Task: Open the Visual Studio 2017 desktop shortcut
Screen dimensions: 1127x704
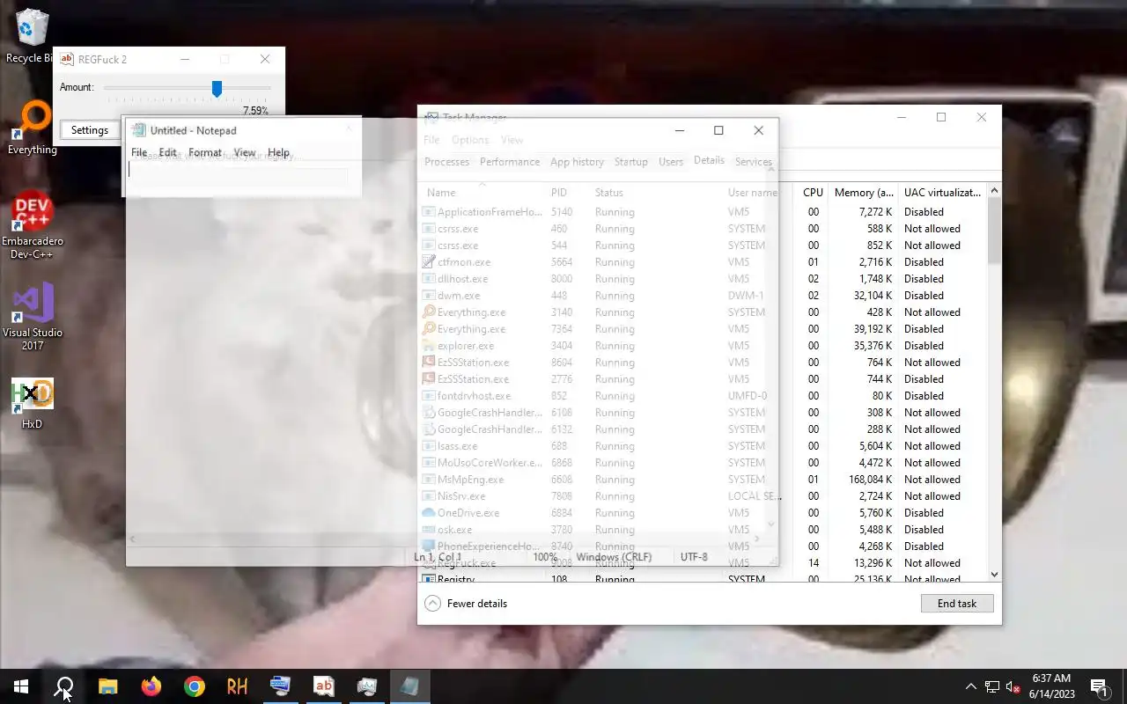Action: tap(33, 317)
